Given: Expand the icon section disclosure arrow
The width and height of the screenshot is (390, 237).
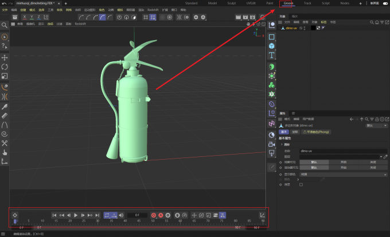Looking at the screenshot, I should [x=282, y=144].
